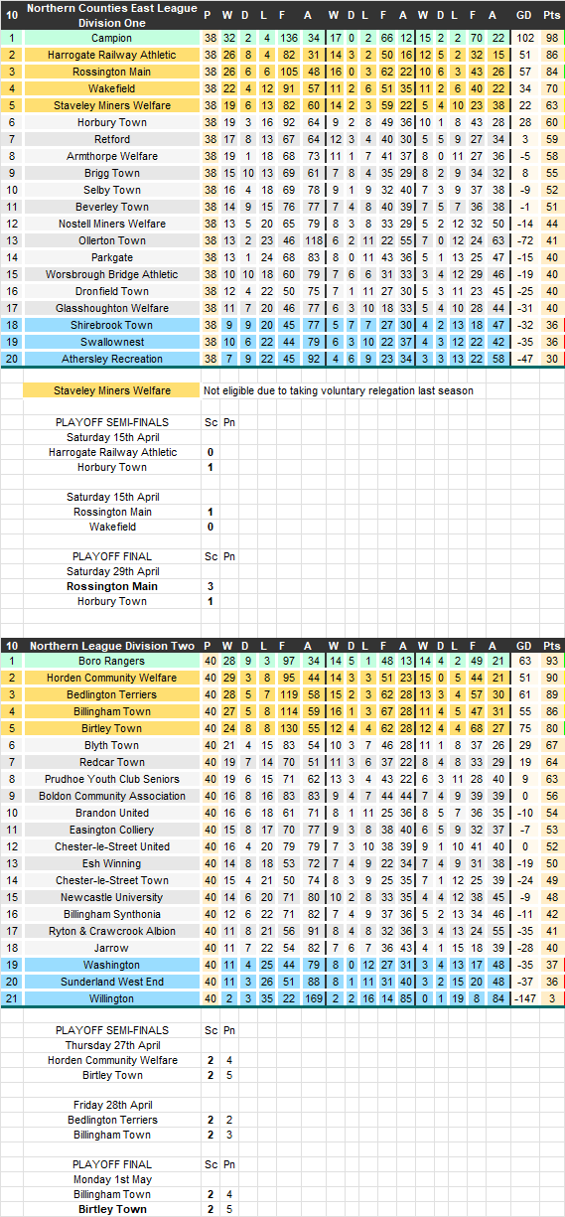Select Sunderland West End team cell

pyautogui.click(x=111, y=982)
